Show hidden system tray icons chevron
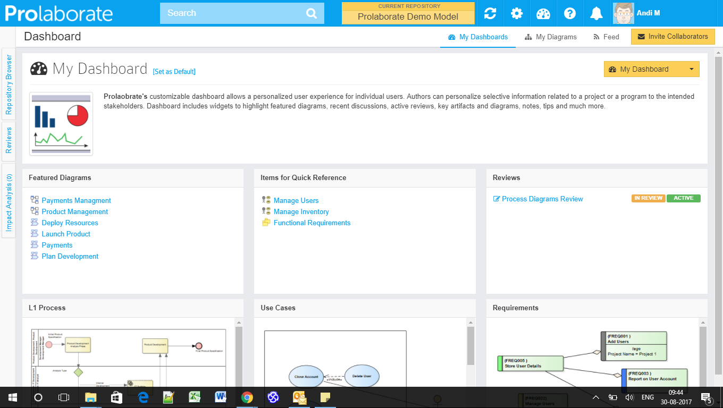 click(x=596, y=397)
